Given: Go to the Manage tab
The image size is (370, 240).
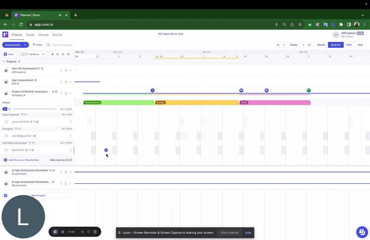Looking at the screenshot, I should click(43, 35).
